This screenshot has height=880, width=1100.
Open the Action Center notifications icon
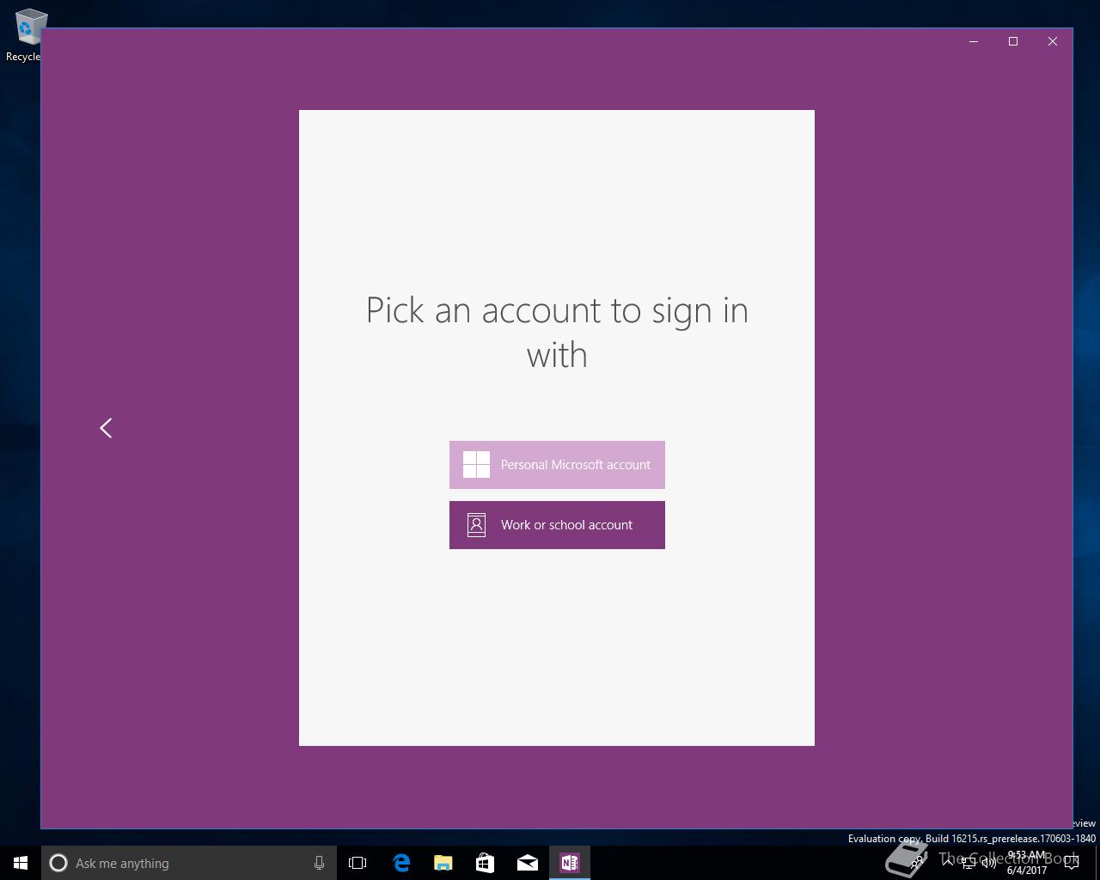[x=1072, y=863]
